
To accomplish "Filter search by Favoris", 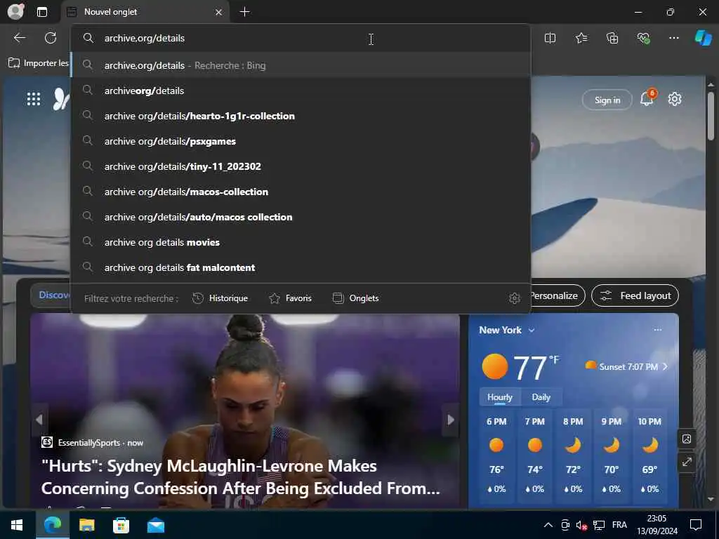I will [x=290, y=298].
